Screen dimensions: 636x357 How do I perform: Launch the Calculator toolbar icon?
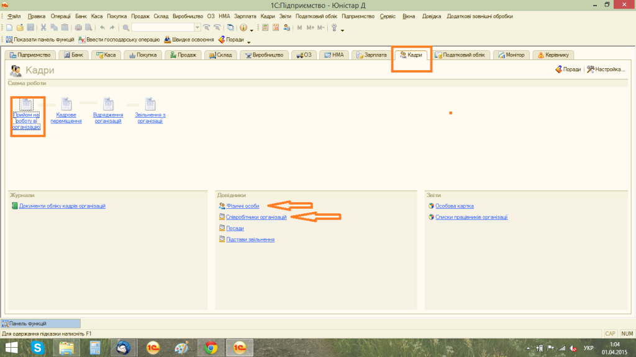coord(265,27)
